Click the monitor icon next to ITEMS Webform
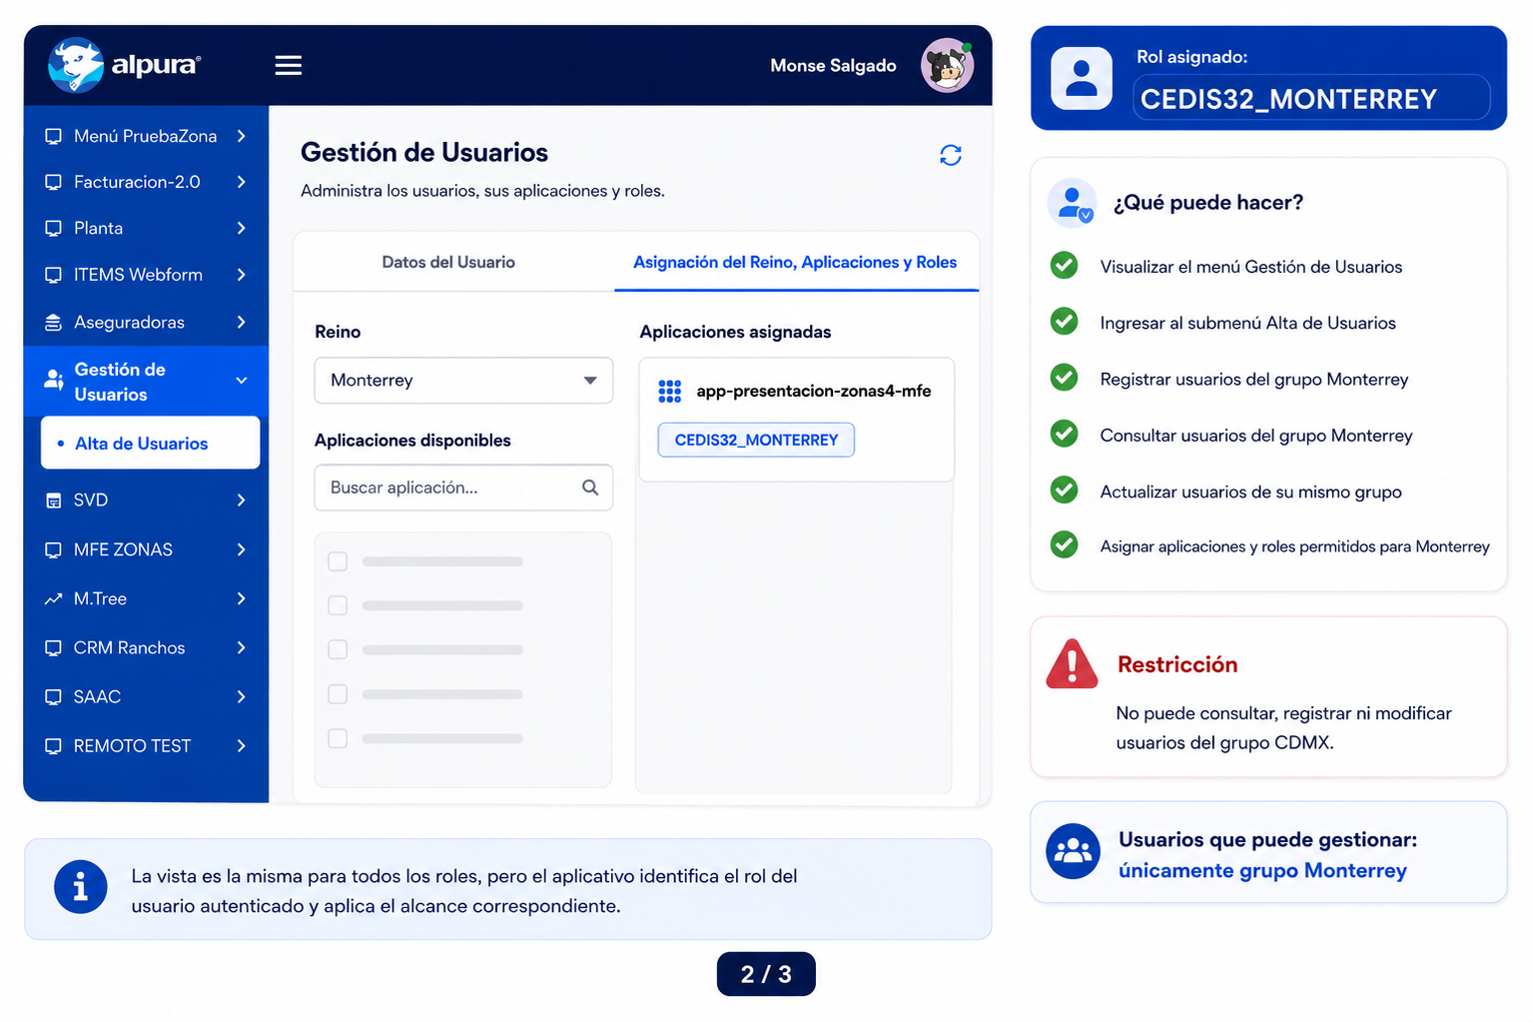 click(54, 275)
